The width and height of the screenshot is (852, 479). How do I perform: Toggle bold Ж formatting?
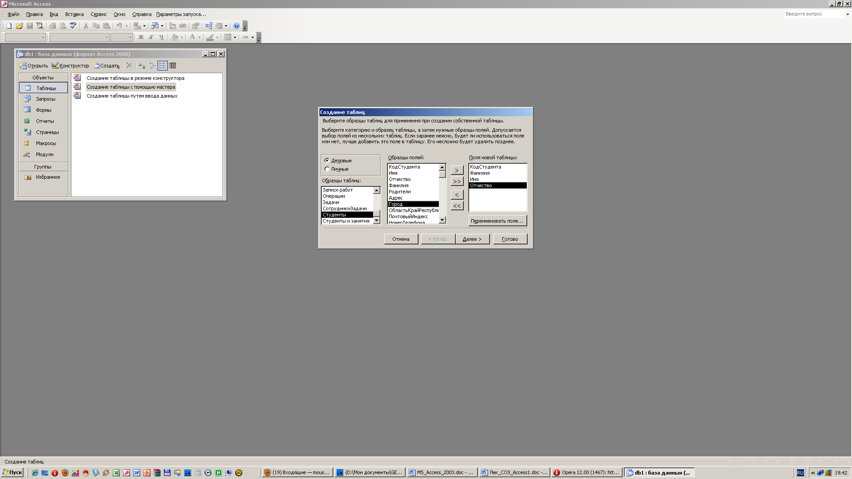pyautogui.click(x=141, y=37)
